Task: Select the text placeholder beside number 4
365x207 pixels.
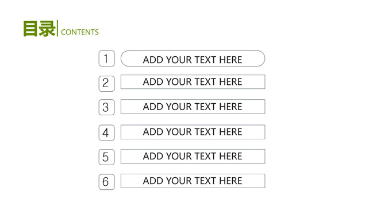Action: click(x=193, y=132)
